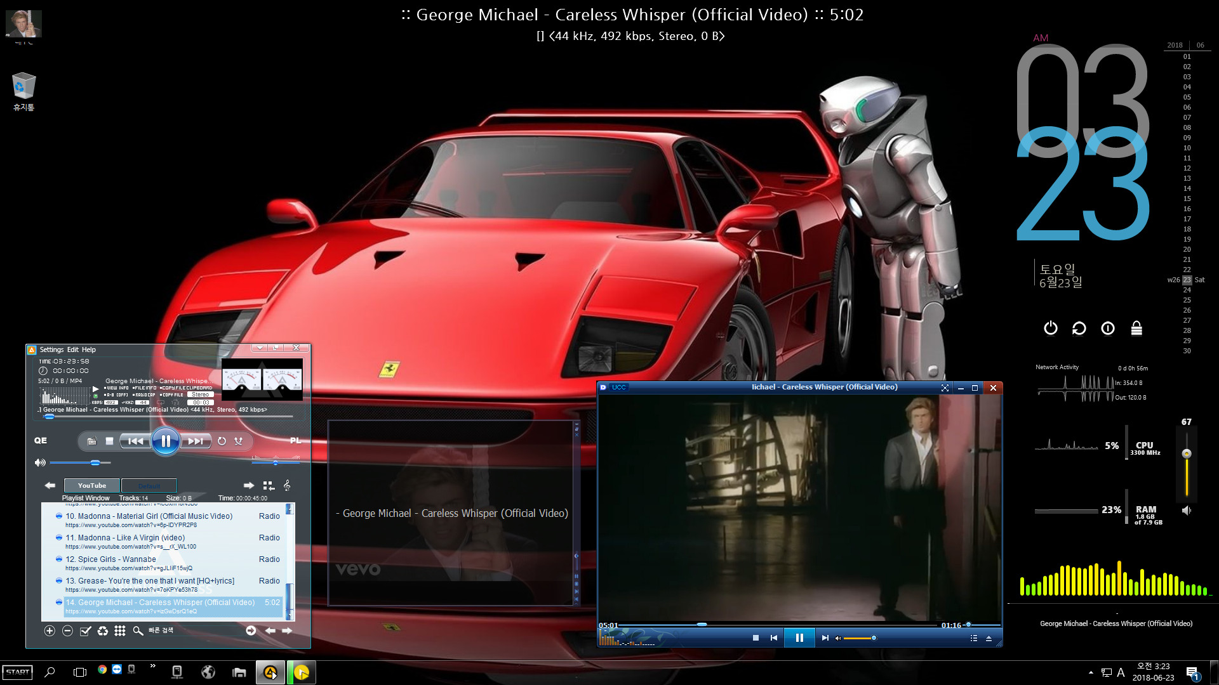1219x685 pixels.
Task: Add files with the plus icon
Action: (50, 630)
